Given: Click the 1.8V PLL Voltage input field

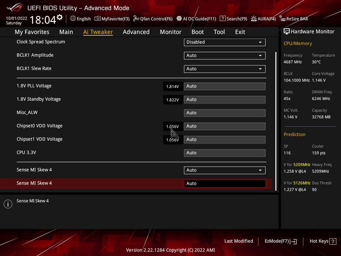Looking at the screenshot, I should click(224, 86).
